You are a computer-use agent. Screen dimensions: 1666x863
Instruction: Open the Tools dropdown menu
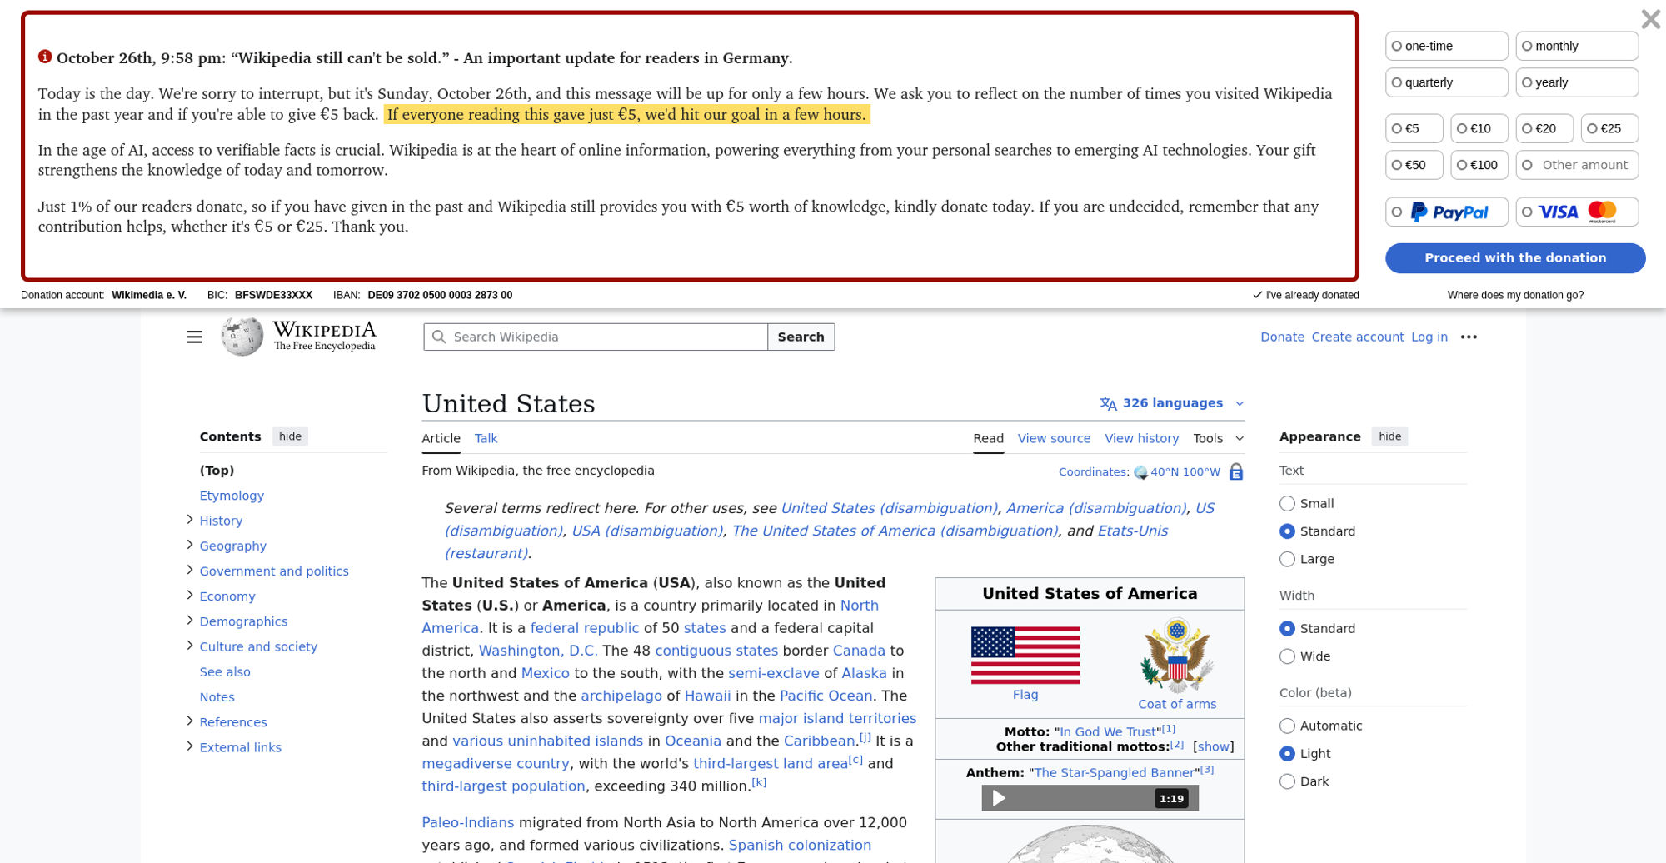pyautogui.click(x=1217, y=438)
